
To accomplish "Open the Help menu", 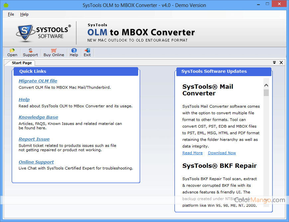I will [x=24, y=14].
